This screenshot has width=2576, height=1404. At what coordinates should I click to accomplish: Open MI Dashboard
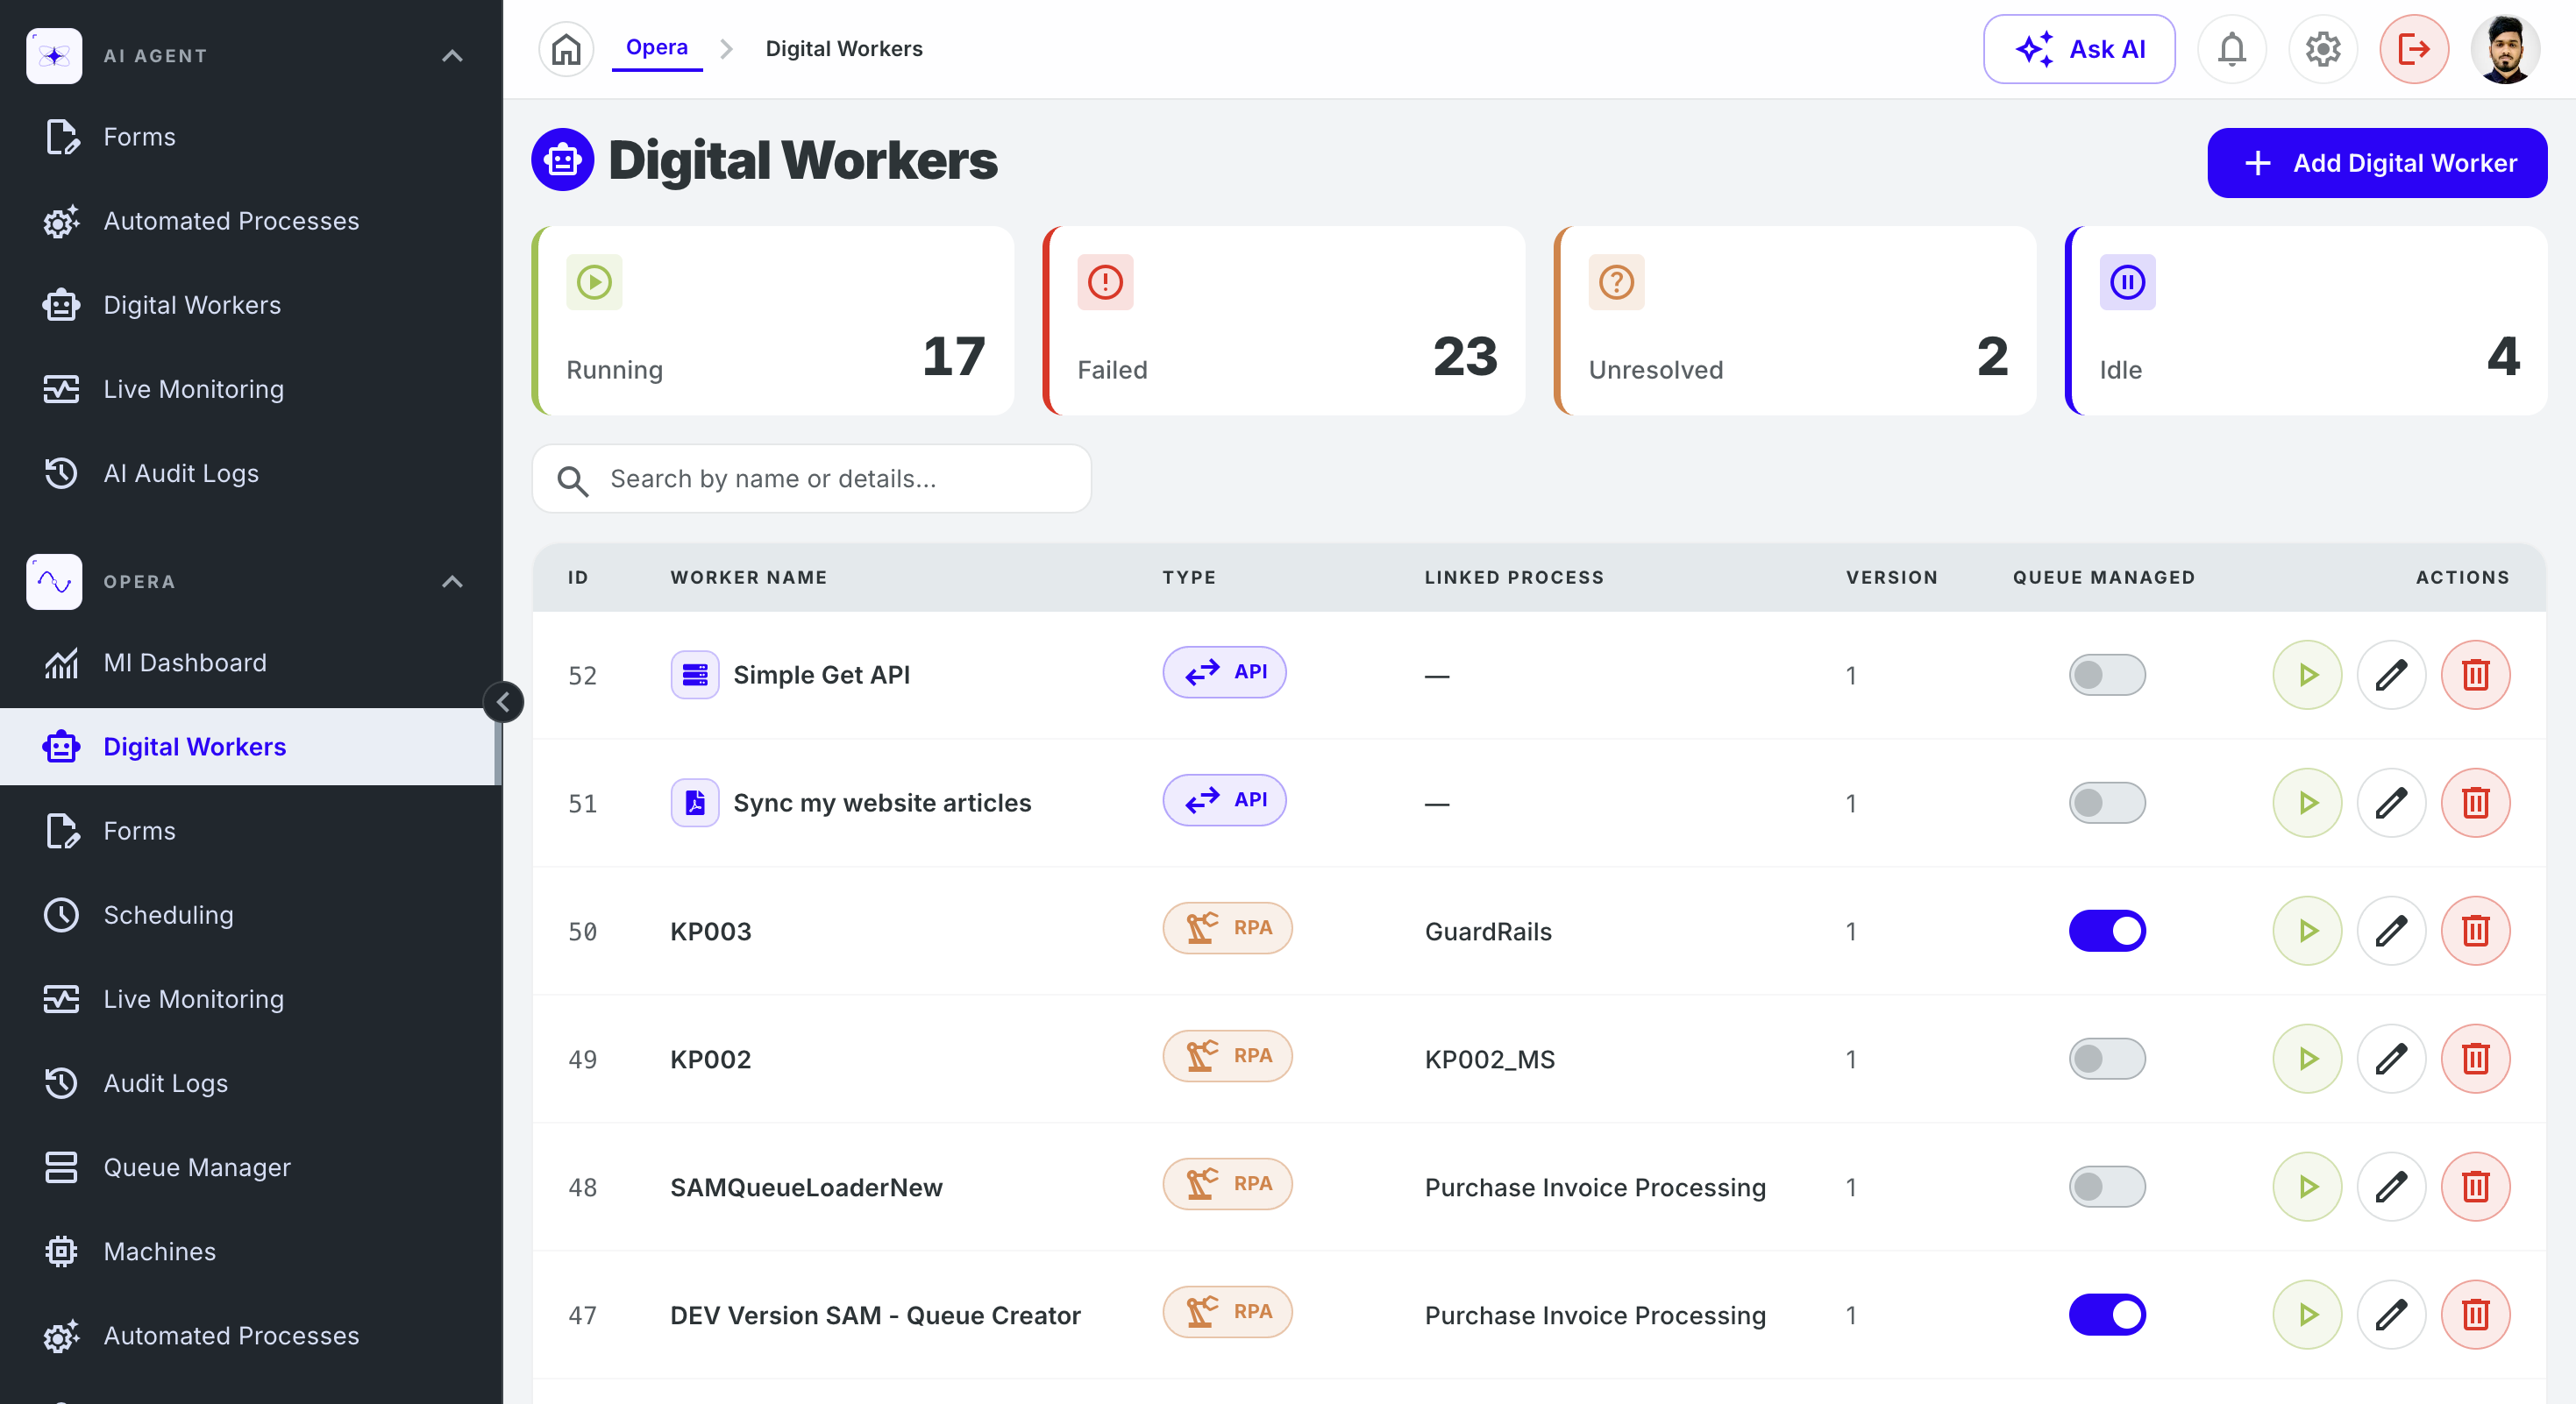[250, 663]
